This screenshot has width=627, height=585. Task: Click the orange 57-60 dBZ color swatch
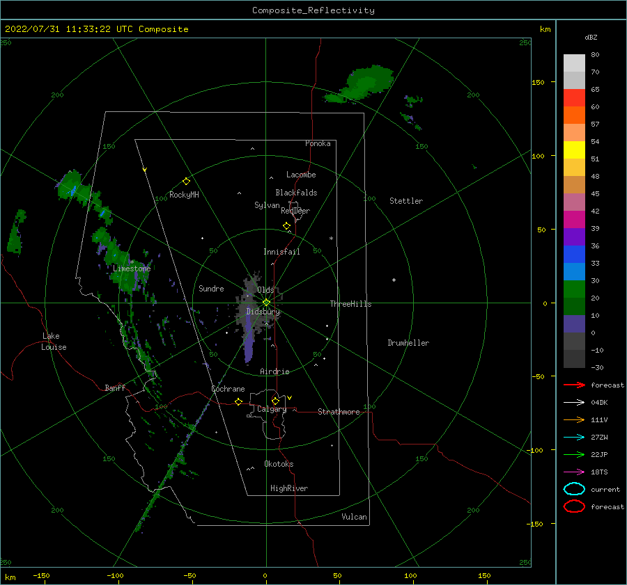574,115
